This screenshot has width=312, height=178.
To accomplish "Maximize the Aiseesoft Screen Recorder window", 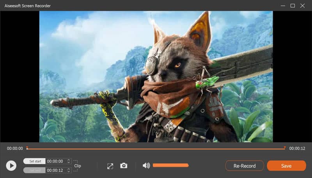I will click(293, 6).
